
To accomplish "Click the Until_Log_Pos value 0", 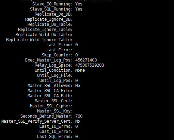I will pos(77,81).
